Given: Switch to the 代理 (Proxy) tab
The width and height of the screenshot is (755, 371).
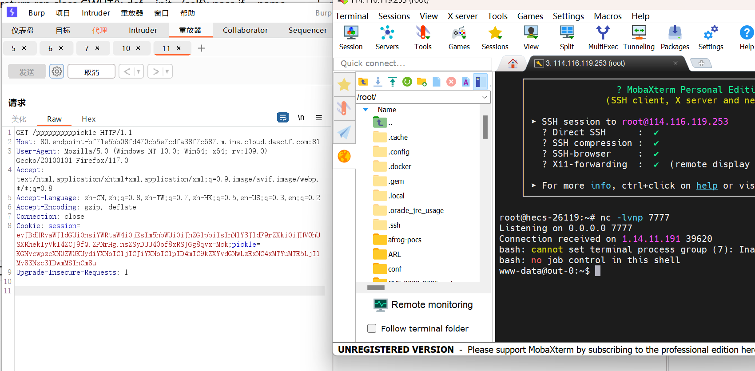Looking at the screenshot, I should click(x=99, y=30).
